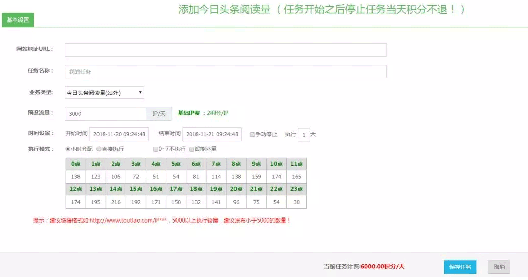The width and height of the screenshot is (528, 280).
Task: Focus the 任务名称 text field
Action: pos(225,72)
